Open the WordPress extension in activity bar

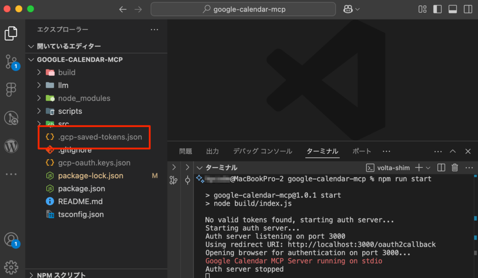click(x=11, y=146)
